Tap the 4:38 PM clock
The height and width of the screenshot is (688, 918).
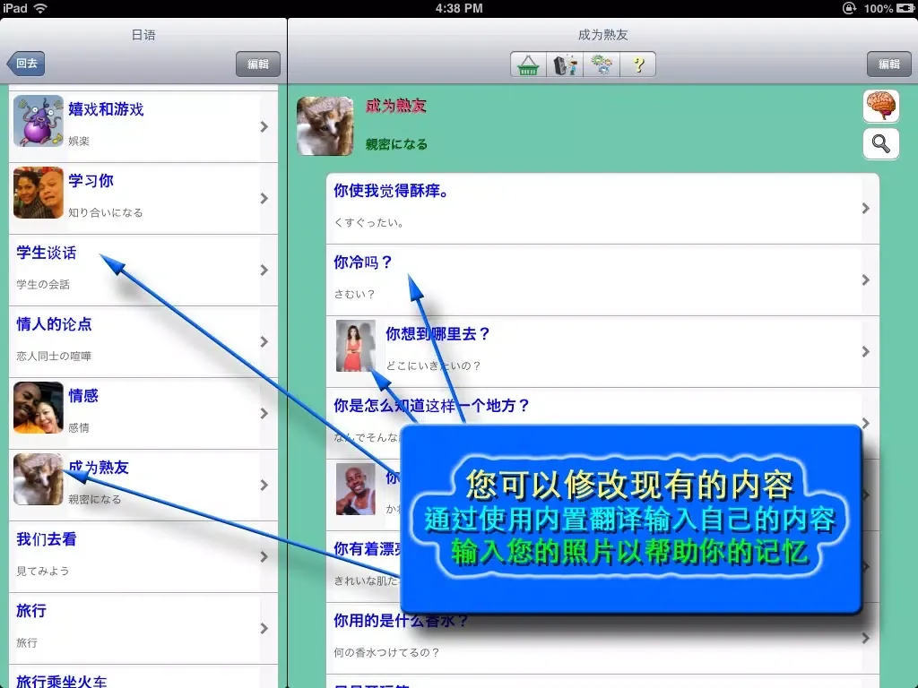click(x=459, y=8)
